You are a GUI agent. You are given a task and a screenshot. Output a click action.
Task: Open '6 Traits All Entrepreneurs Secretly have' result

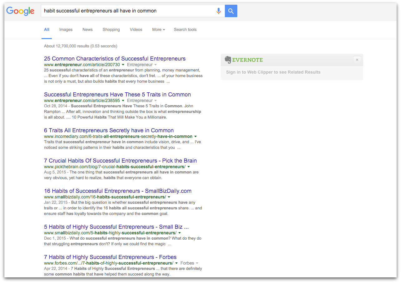[109, 130]
